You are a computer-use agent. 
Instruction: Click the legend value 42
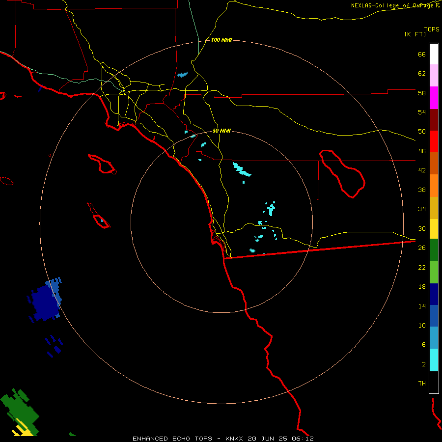422,170
